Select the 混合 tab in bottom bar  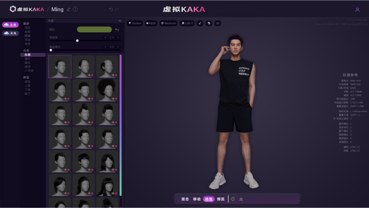tap(185, 199)
